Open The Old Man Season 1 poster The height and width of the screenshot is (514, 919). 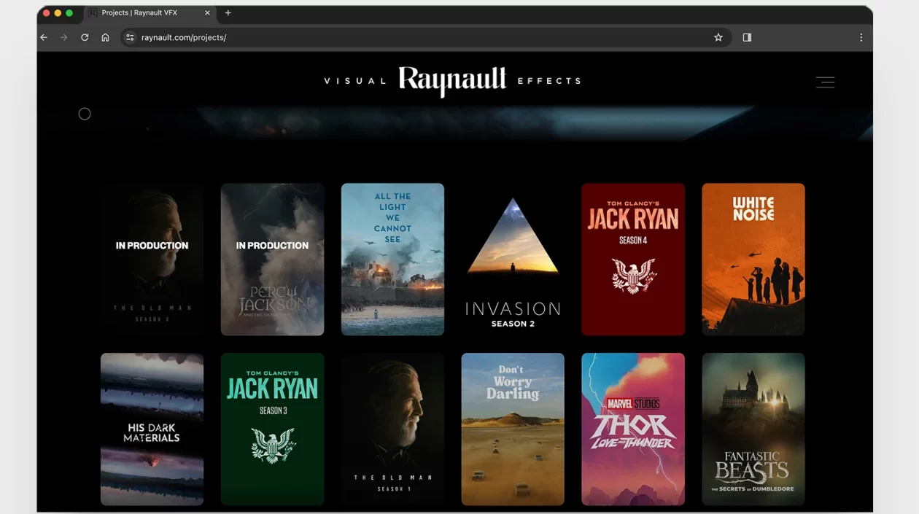[392, 429]
